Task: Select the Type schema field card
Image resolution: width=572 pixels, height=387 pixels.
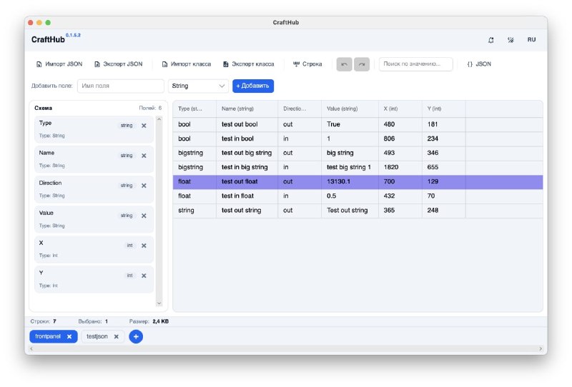Action: pyautogui.click(x=94, y=129)
